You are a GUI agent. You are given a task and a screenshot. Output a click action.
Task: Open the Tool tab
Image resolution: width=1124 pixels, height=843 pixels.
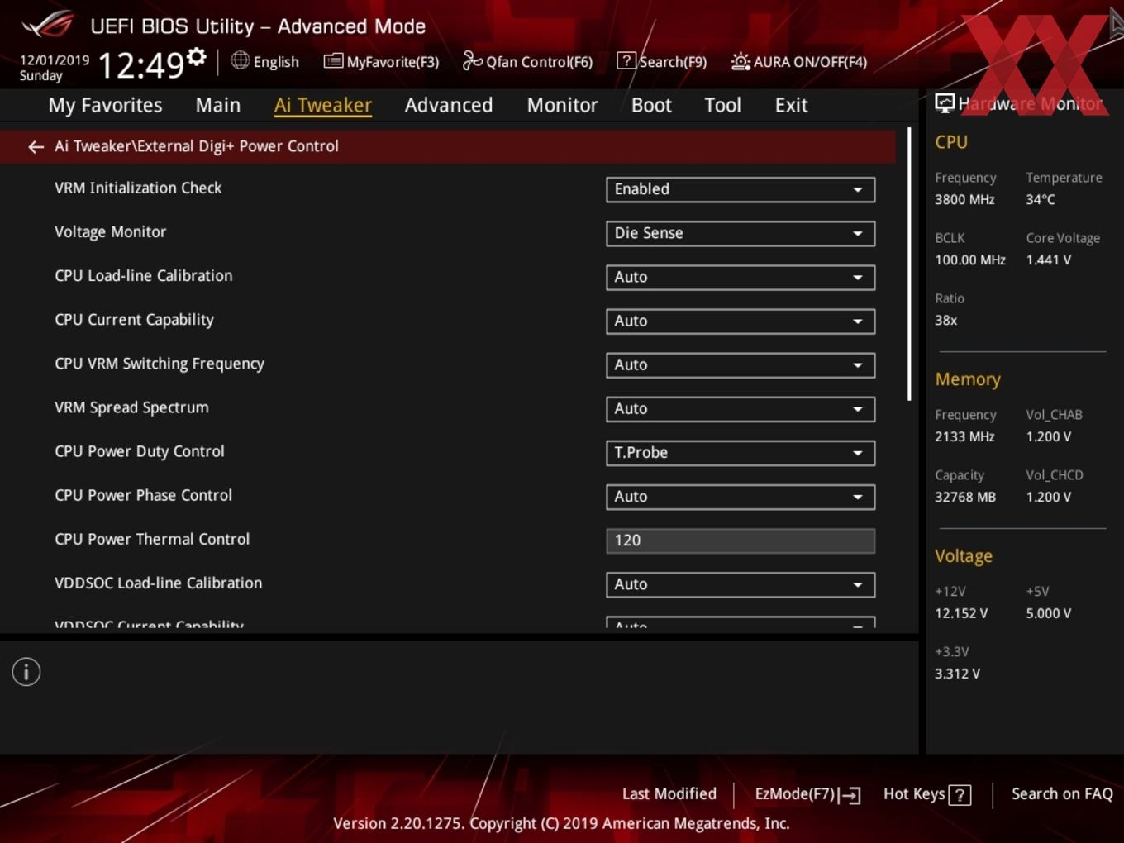pyautogui.click(x=722, y=105)
